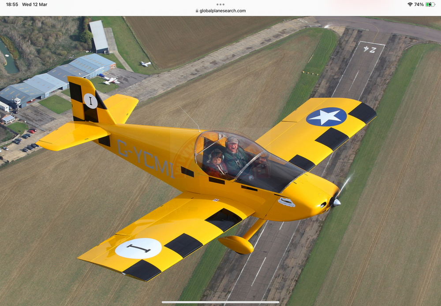The width and height of the screenshot is (441, 306).
Task: Open the three-dot multitasking menu
Action: (220, 4)
